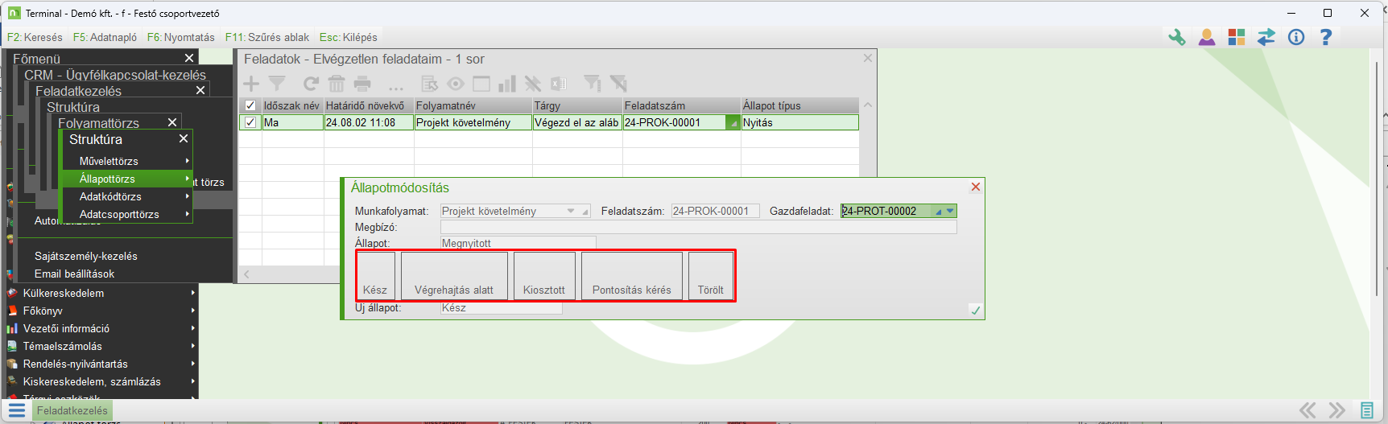Set status to Kiosztott
This screenshot has width=1388, height=424.
click(544, 276)
